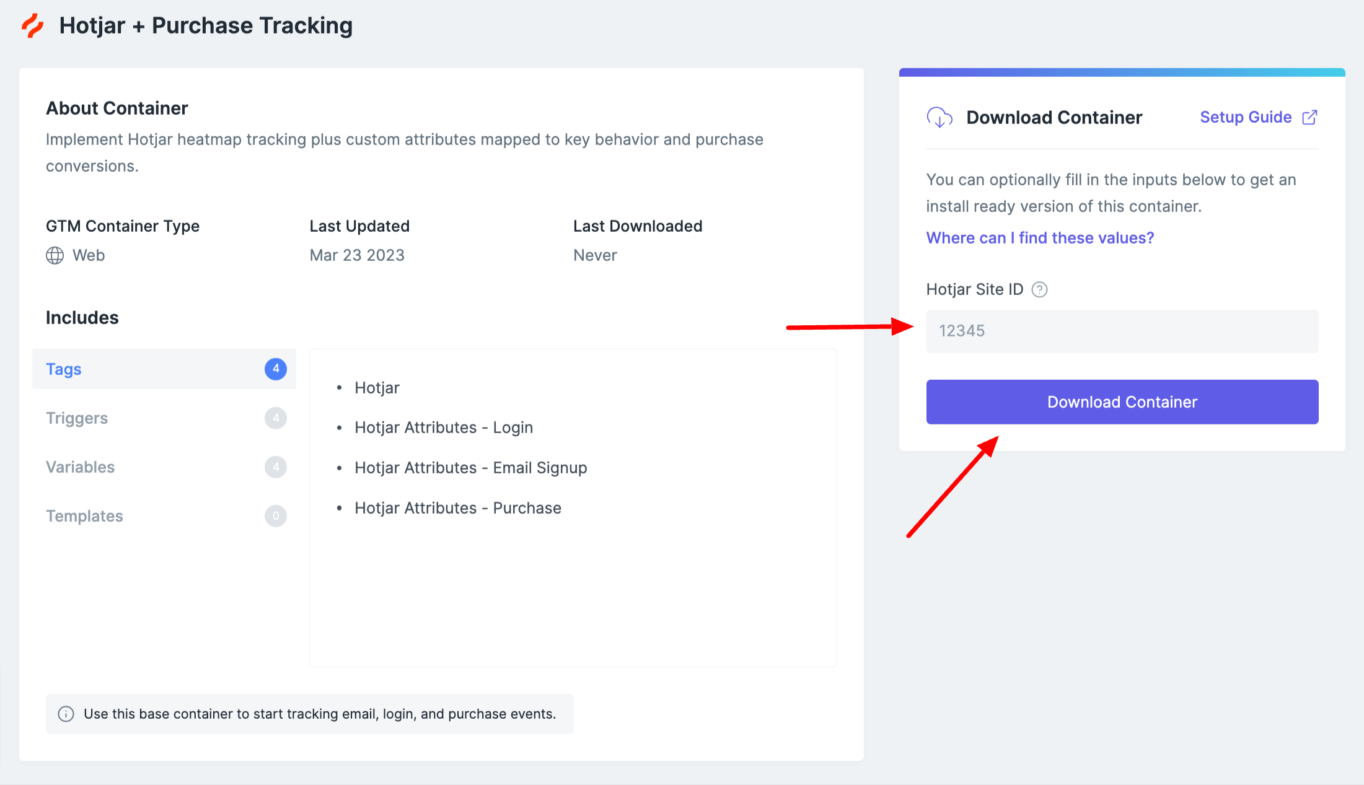The image size is (1364, 785).
Task: Click the Hotjar Site ID help icon
Action: (x=1039, y=289)
